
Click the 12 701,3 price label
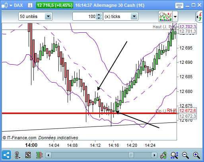coord(187,31)
